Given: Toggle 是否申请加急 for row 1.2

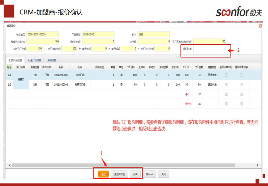Looking at the screenshot, I should click(x=242, y=85).
